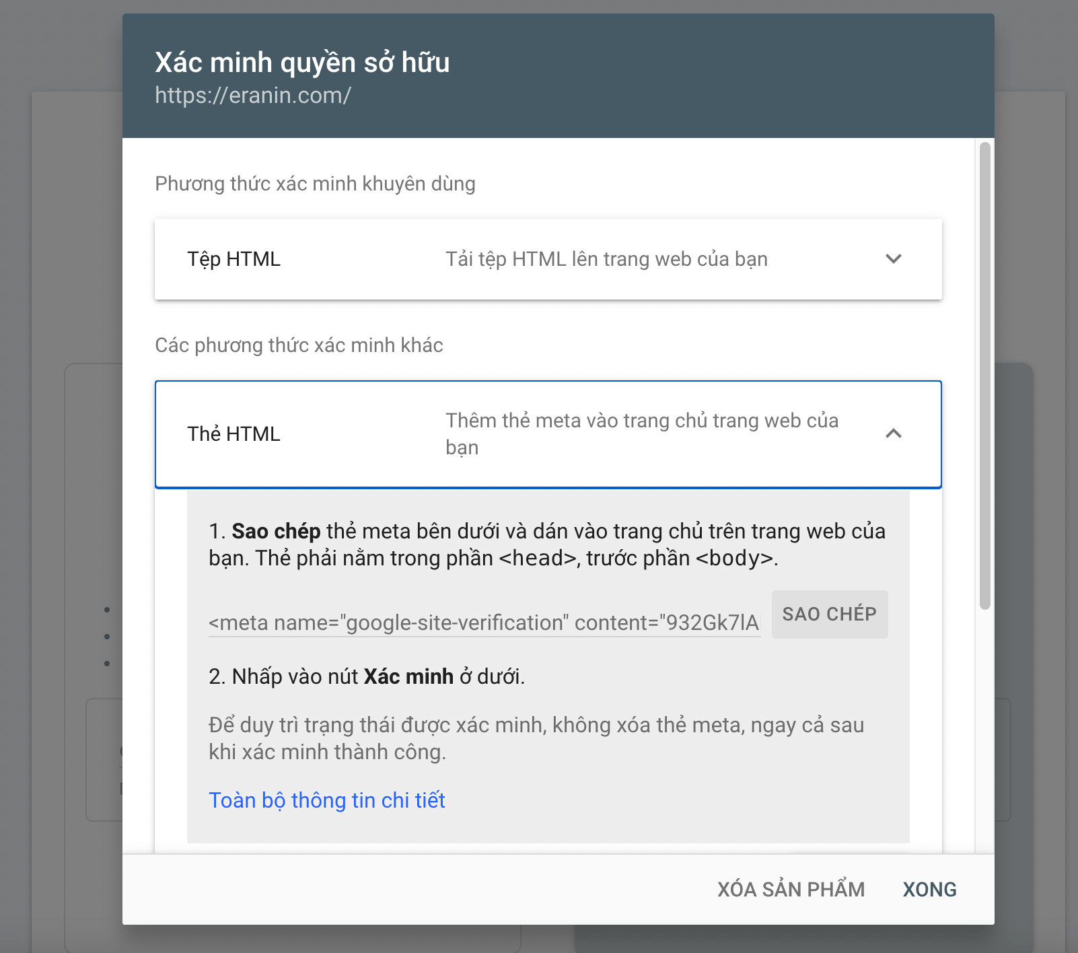Click the SAO CHÉP copy button
This screenshot has height=953, width=1078.
coord(830,614)
